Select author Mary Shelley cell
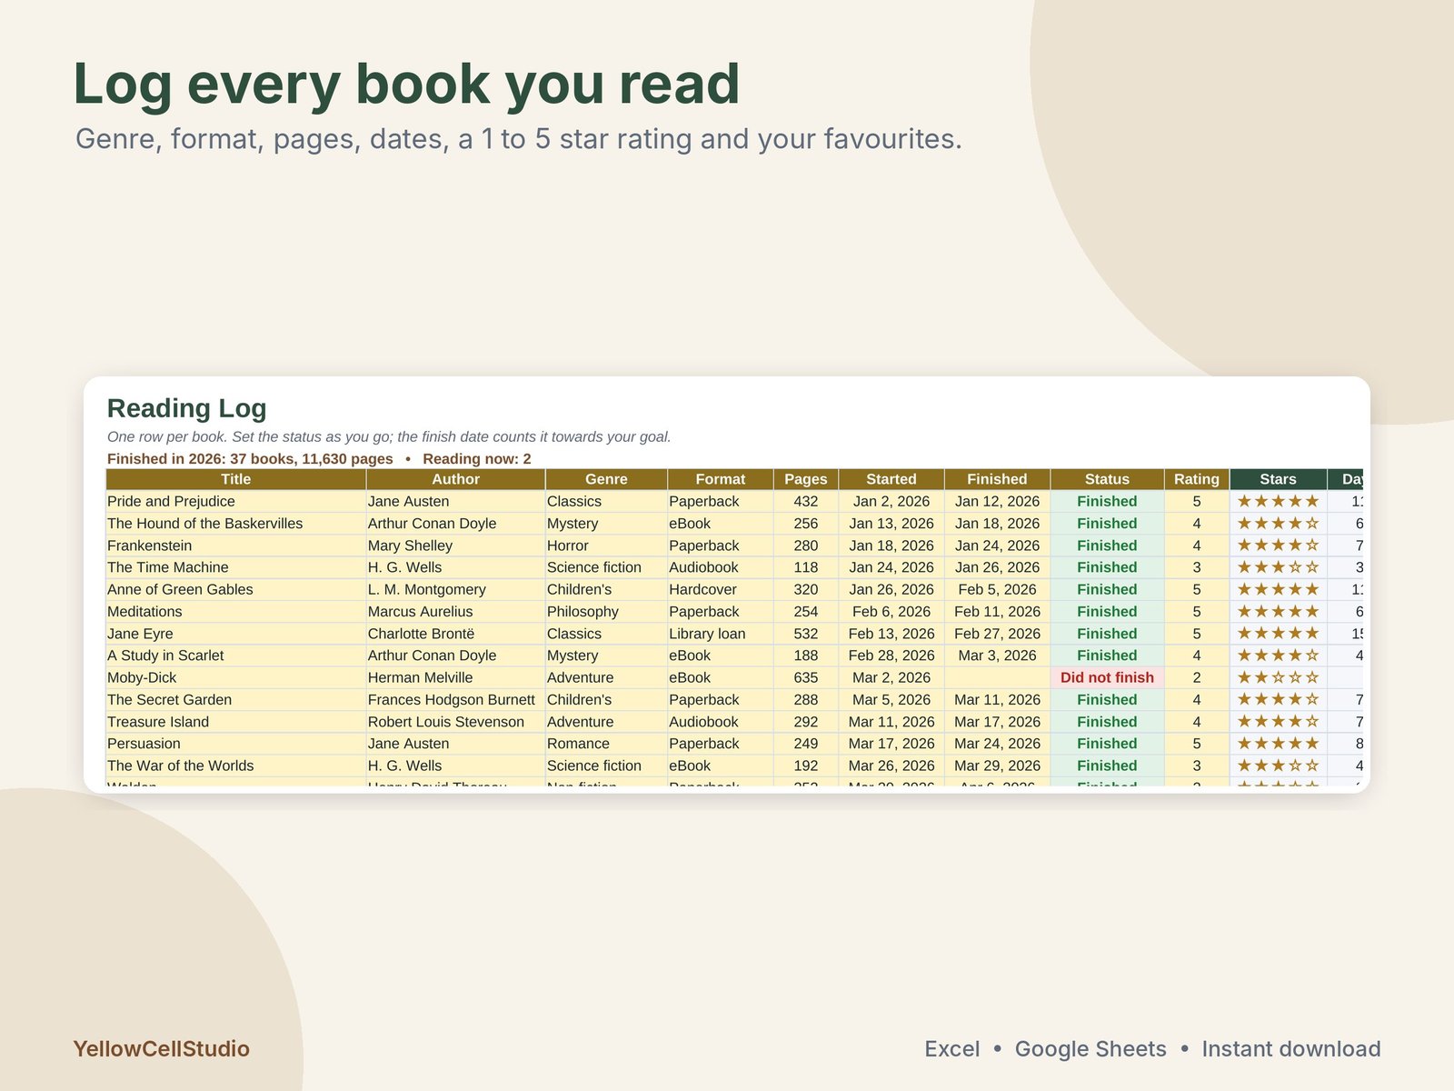 [455, 545]
